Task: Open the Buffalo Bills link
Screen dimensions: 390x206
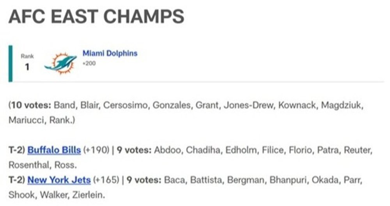Action: click(x=54, y=150)
